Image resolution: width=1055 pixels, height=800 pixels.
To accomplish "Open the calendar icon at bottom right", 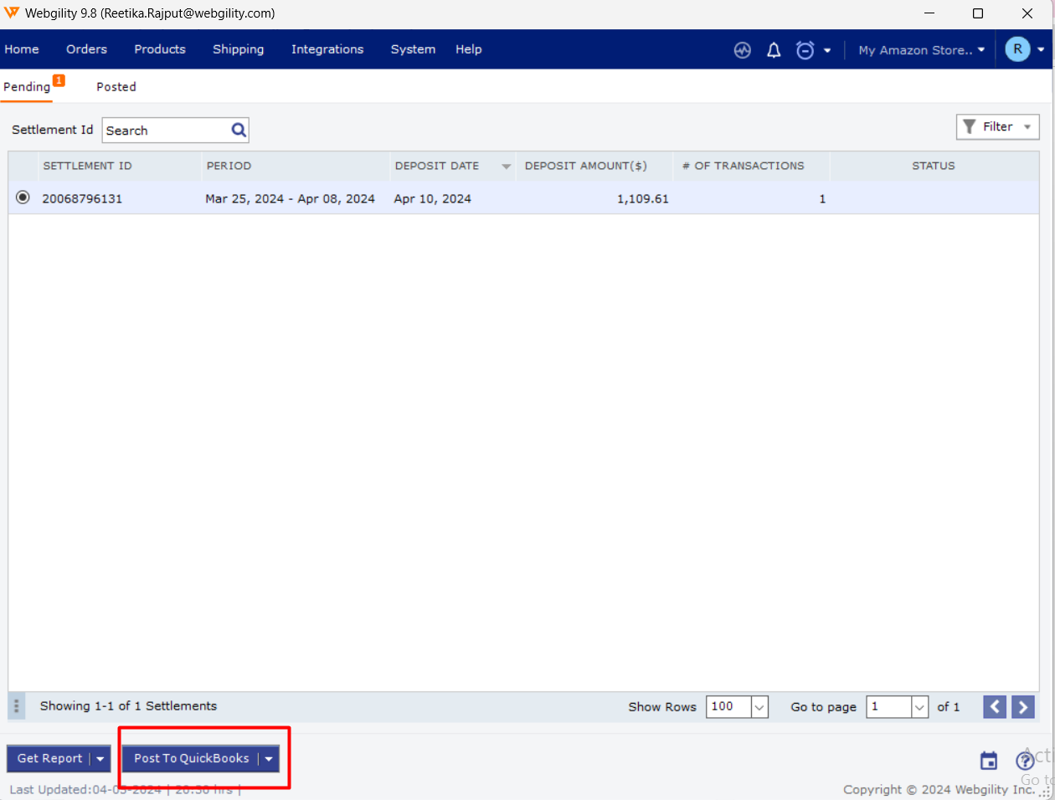I will [989, 761].
